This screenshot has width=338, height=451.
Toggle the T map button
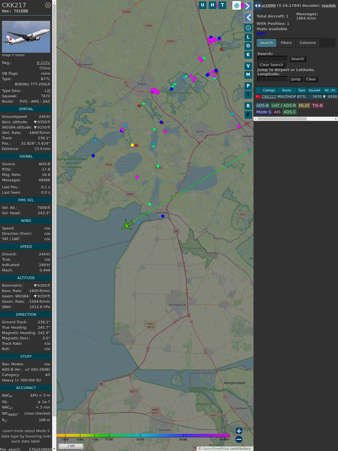pos(223,5)
